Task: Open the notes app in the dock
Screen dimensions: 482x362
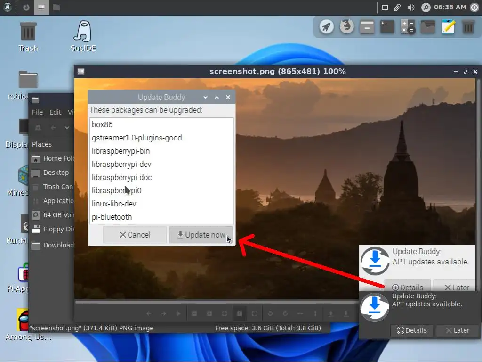Action: click(448, 27)
